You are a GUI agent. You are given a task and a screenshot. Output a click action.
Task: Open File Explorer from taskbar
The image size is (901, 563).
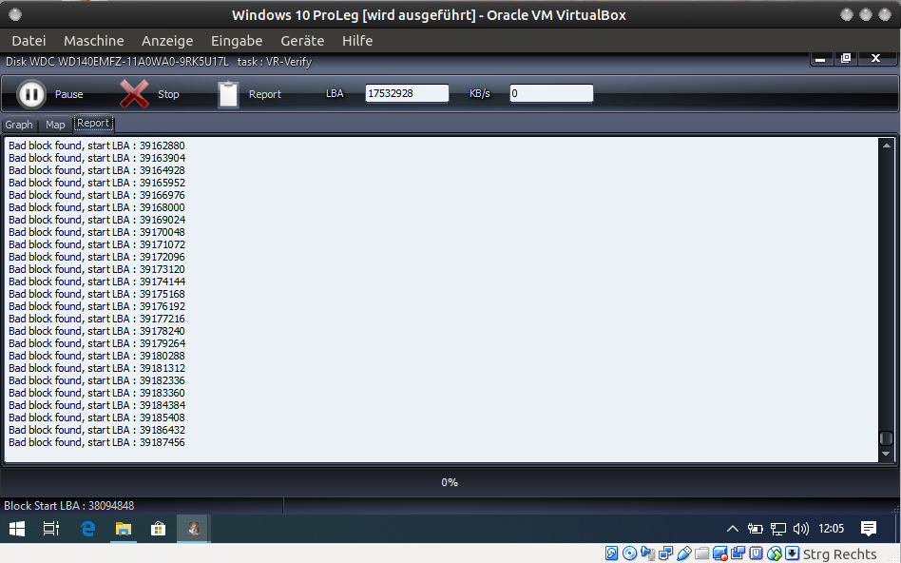tap(123, 529)
